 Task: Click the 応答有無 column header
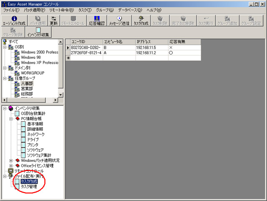coord(184,42)
